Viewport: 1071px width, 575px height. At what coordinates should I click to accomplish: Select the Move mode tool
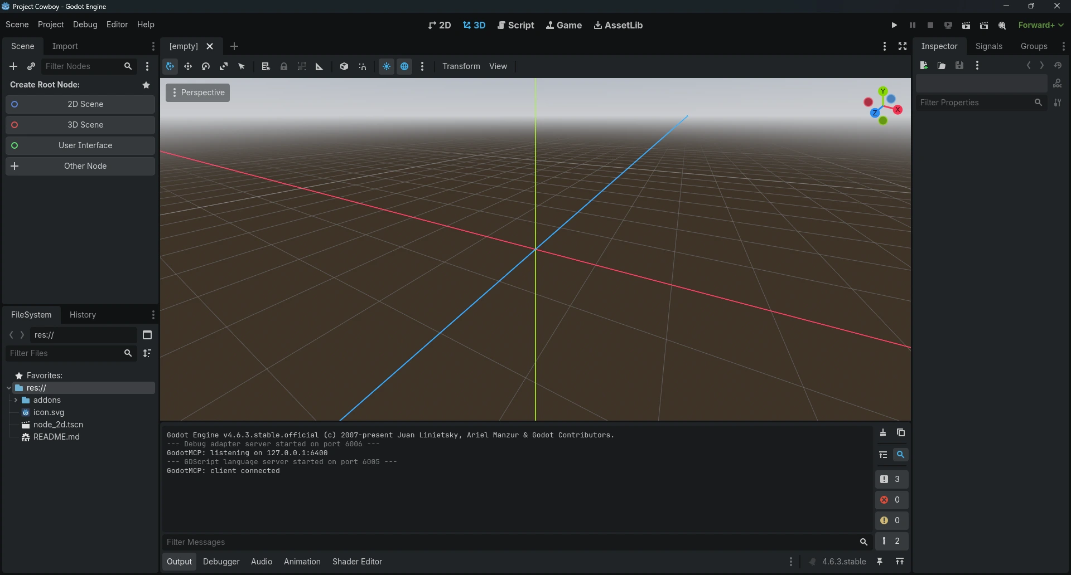point(188,66)
